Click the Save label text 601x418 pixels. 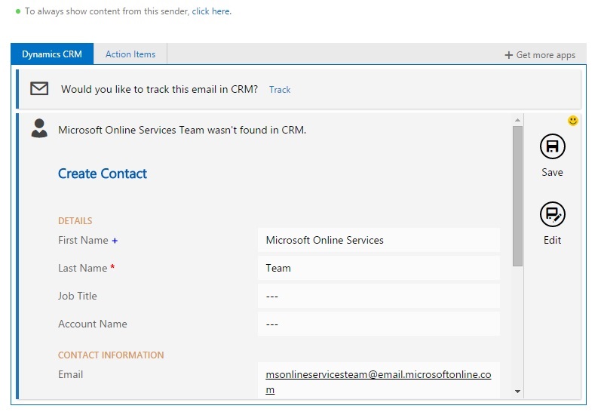tap(552, 173)
